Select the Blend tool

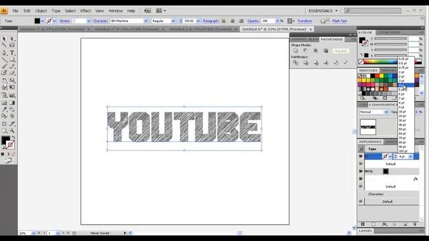tap(12, 109)
